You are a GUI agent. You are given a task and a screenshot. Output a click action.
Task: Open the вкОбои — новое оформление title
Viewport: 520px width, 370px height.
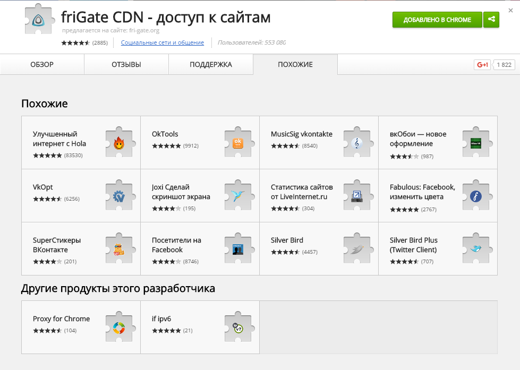point(418,139)
